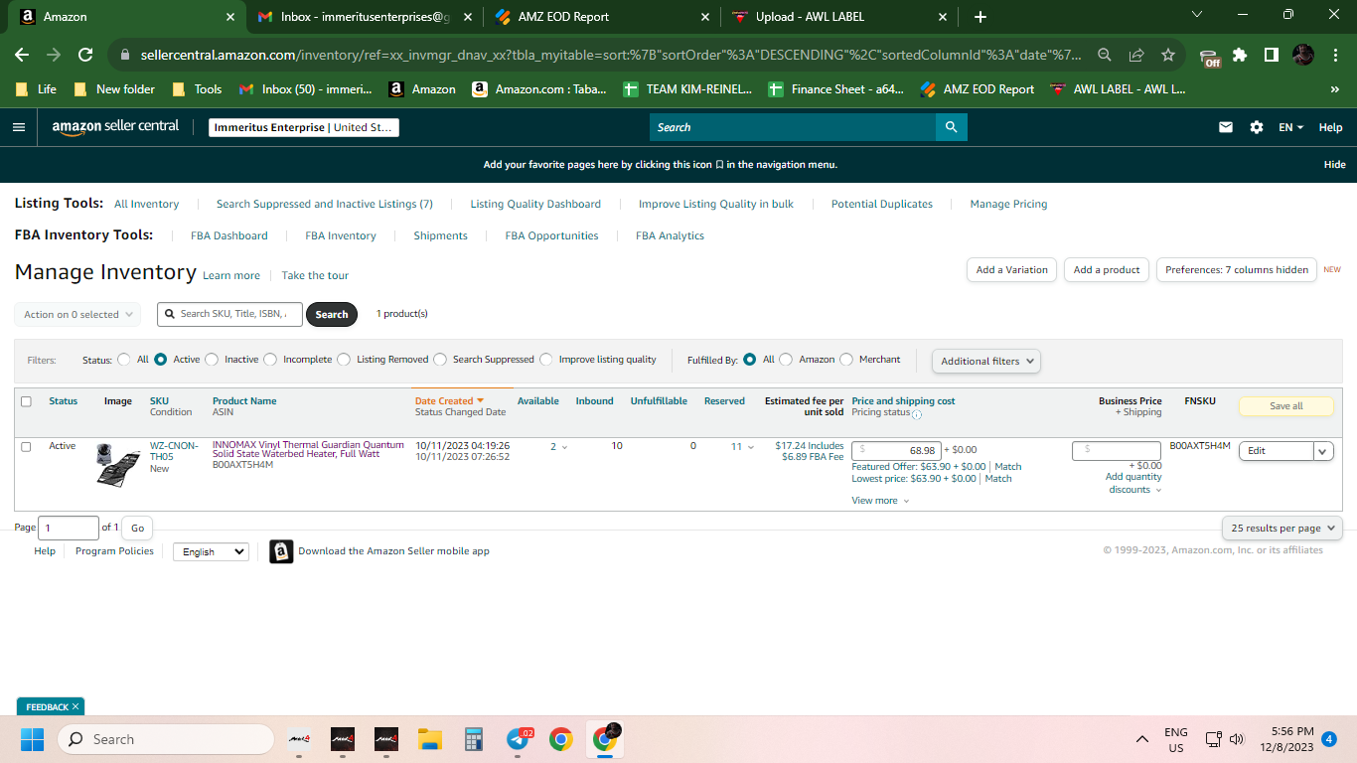Open Windows Start menu
This screenshot has height=763, width=1357.
click(33, 739)
